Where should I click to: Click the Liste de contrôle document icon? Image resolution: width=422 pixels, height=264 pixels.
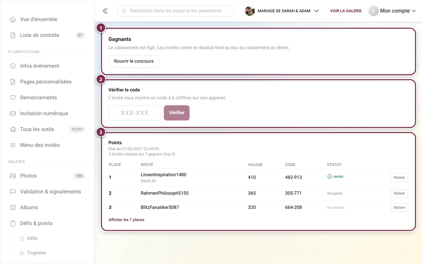pyautogui.click(x=13, y=35)
